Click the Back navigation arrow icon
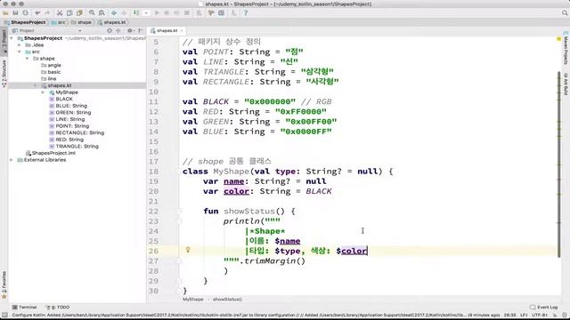This screenshot has width=570, height=320. [114, 13]
